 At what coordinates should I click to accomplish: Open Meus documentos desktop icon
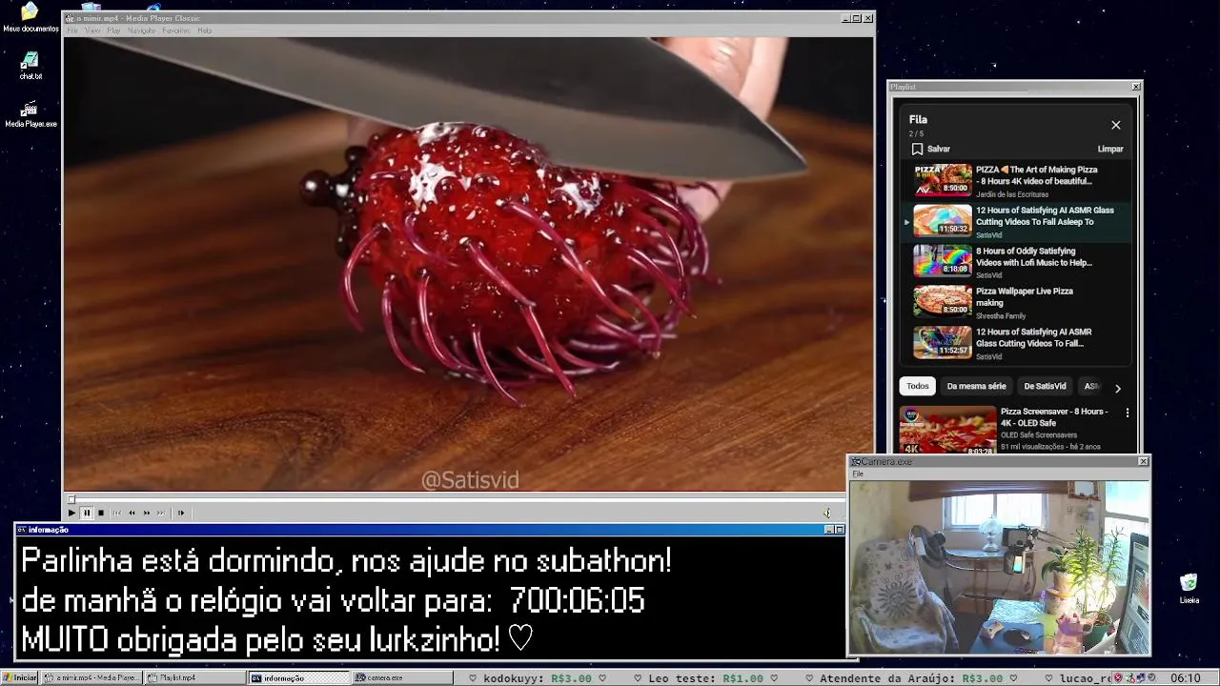pyautogui.click(x=30, y=17)
